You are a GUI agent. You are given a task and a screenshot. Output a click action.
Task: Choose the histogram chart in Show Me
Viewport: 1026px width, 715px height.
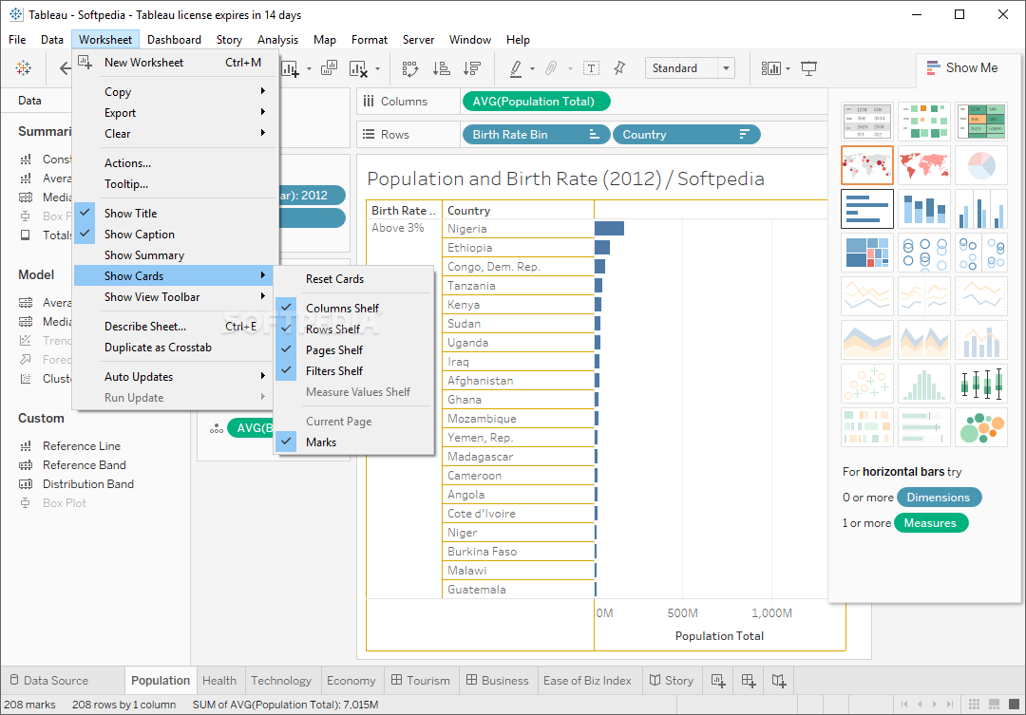924,384
